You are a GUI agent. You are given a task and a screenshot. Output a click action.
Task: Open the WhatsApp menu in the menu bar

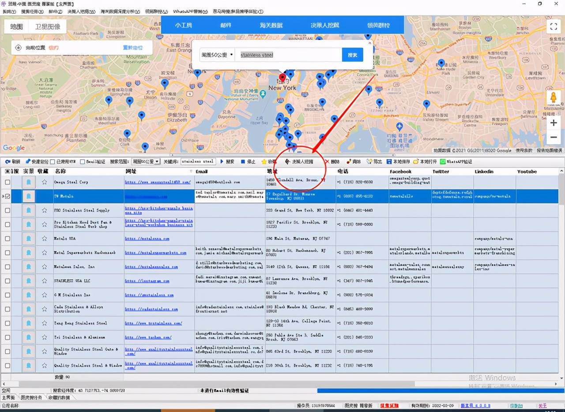point(190,11)
